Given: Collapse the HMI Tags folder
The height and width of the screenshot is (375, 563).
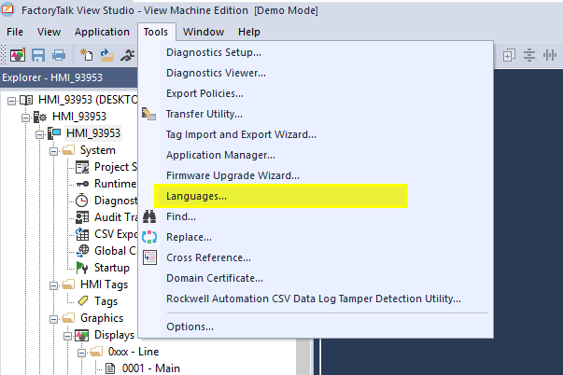Looking at the screenshot, I should pos(53,285).
